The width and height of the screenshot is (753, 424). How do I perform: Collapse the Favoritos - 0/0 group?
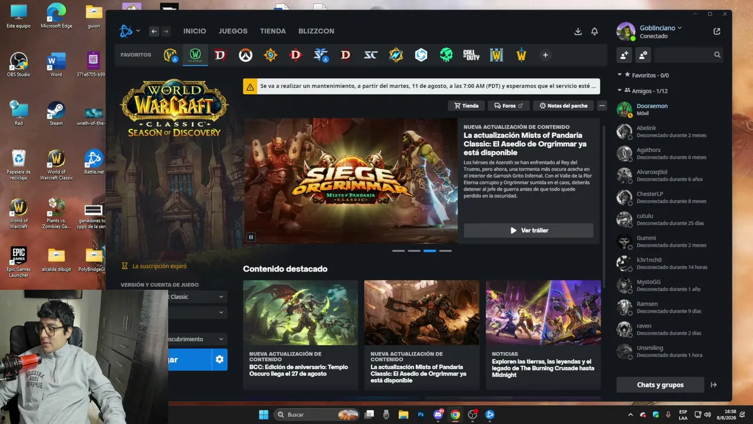point(619,75)
